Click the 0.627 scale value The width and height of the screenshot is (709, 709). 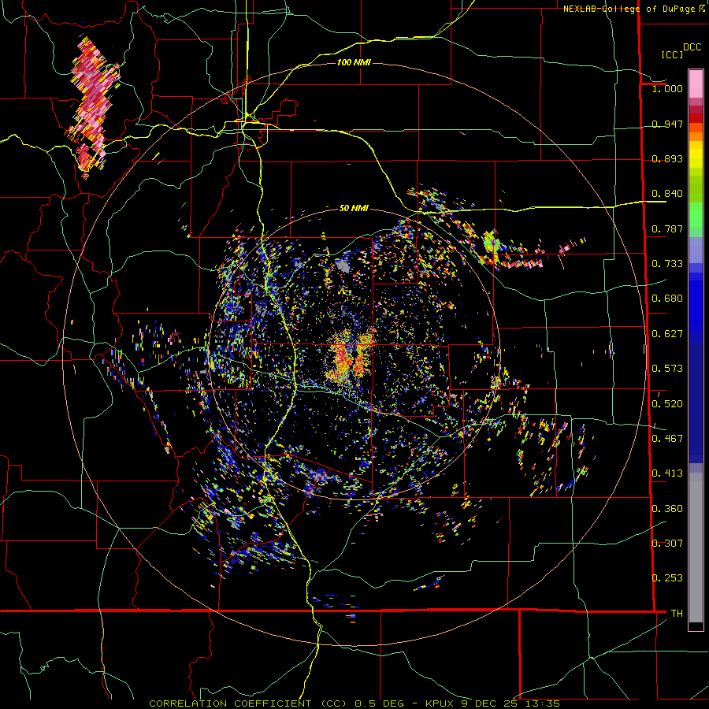click(667, 334)
